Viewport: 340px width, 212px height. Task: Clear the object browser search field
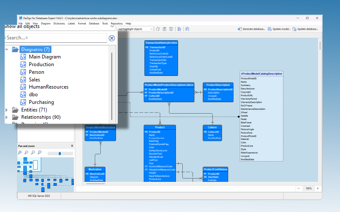click(112, 38)
